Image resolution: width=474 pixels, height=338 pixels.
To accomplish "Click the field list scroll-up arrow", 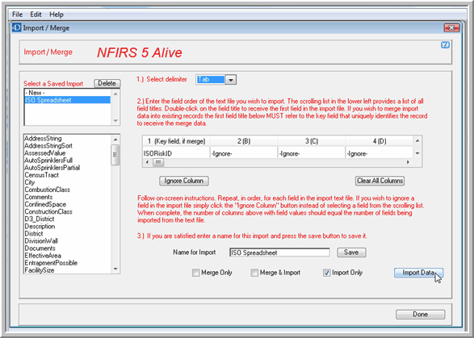I will coord(115,140).
